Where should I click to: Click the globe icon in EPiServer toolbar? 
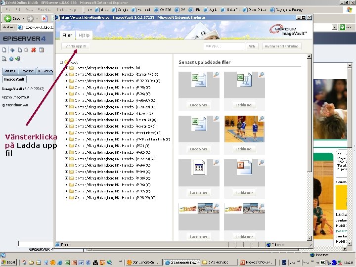tap(11, 59)
